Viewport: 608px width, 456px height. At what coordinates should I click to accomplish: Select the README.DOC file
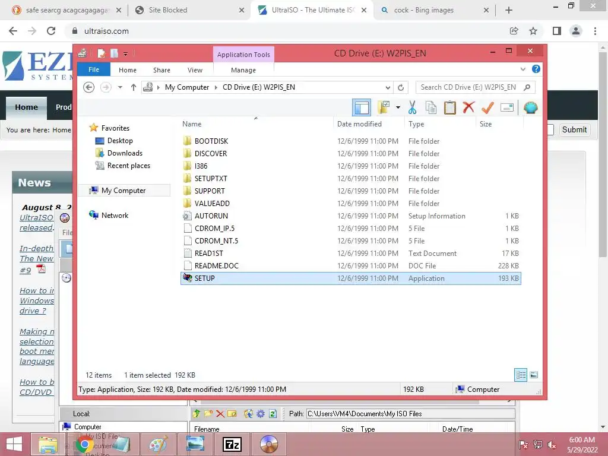(216, 265)
